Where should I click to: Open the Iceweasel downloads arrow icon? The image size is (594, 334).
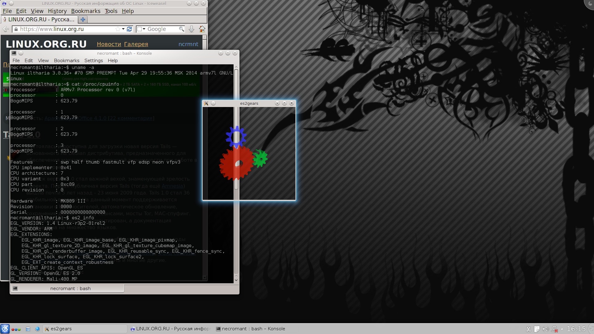(x=192, y=29)
